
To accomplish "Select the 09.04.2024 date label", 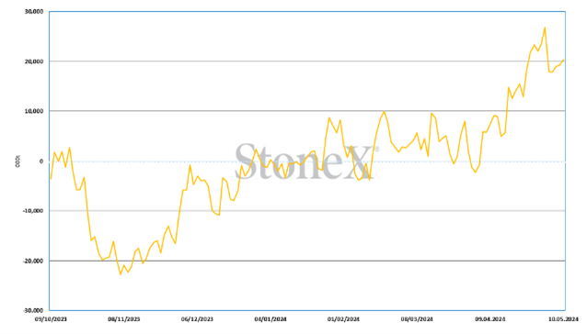I will (x=490, y=319).
